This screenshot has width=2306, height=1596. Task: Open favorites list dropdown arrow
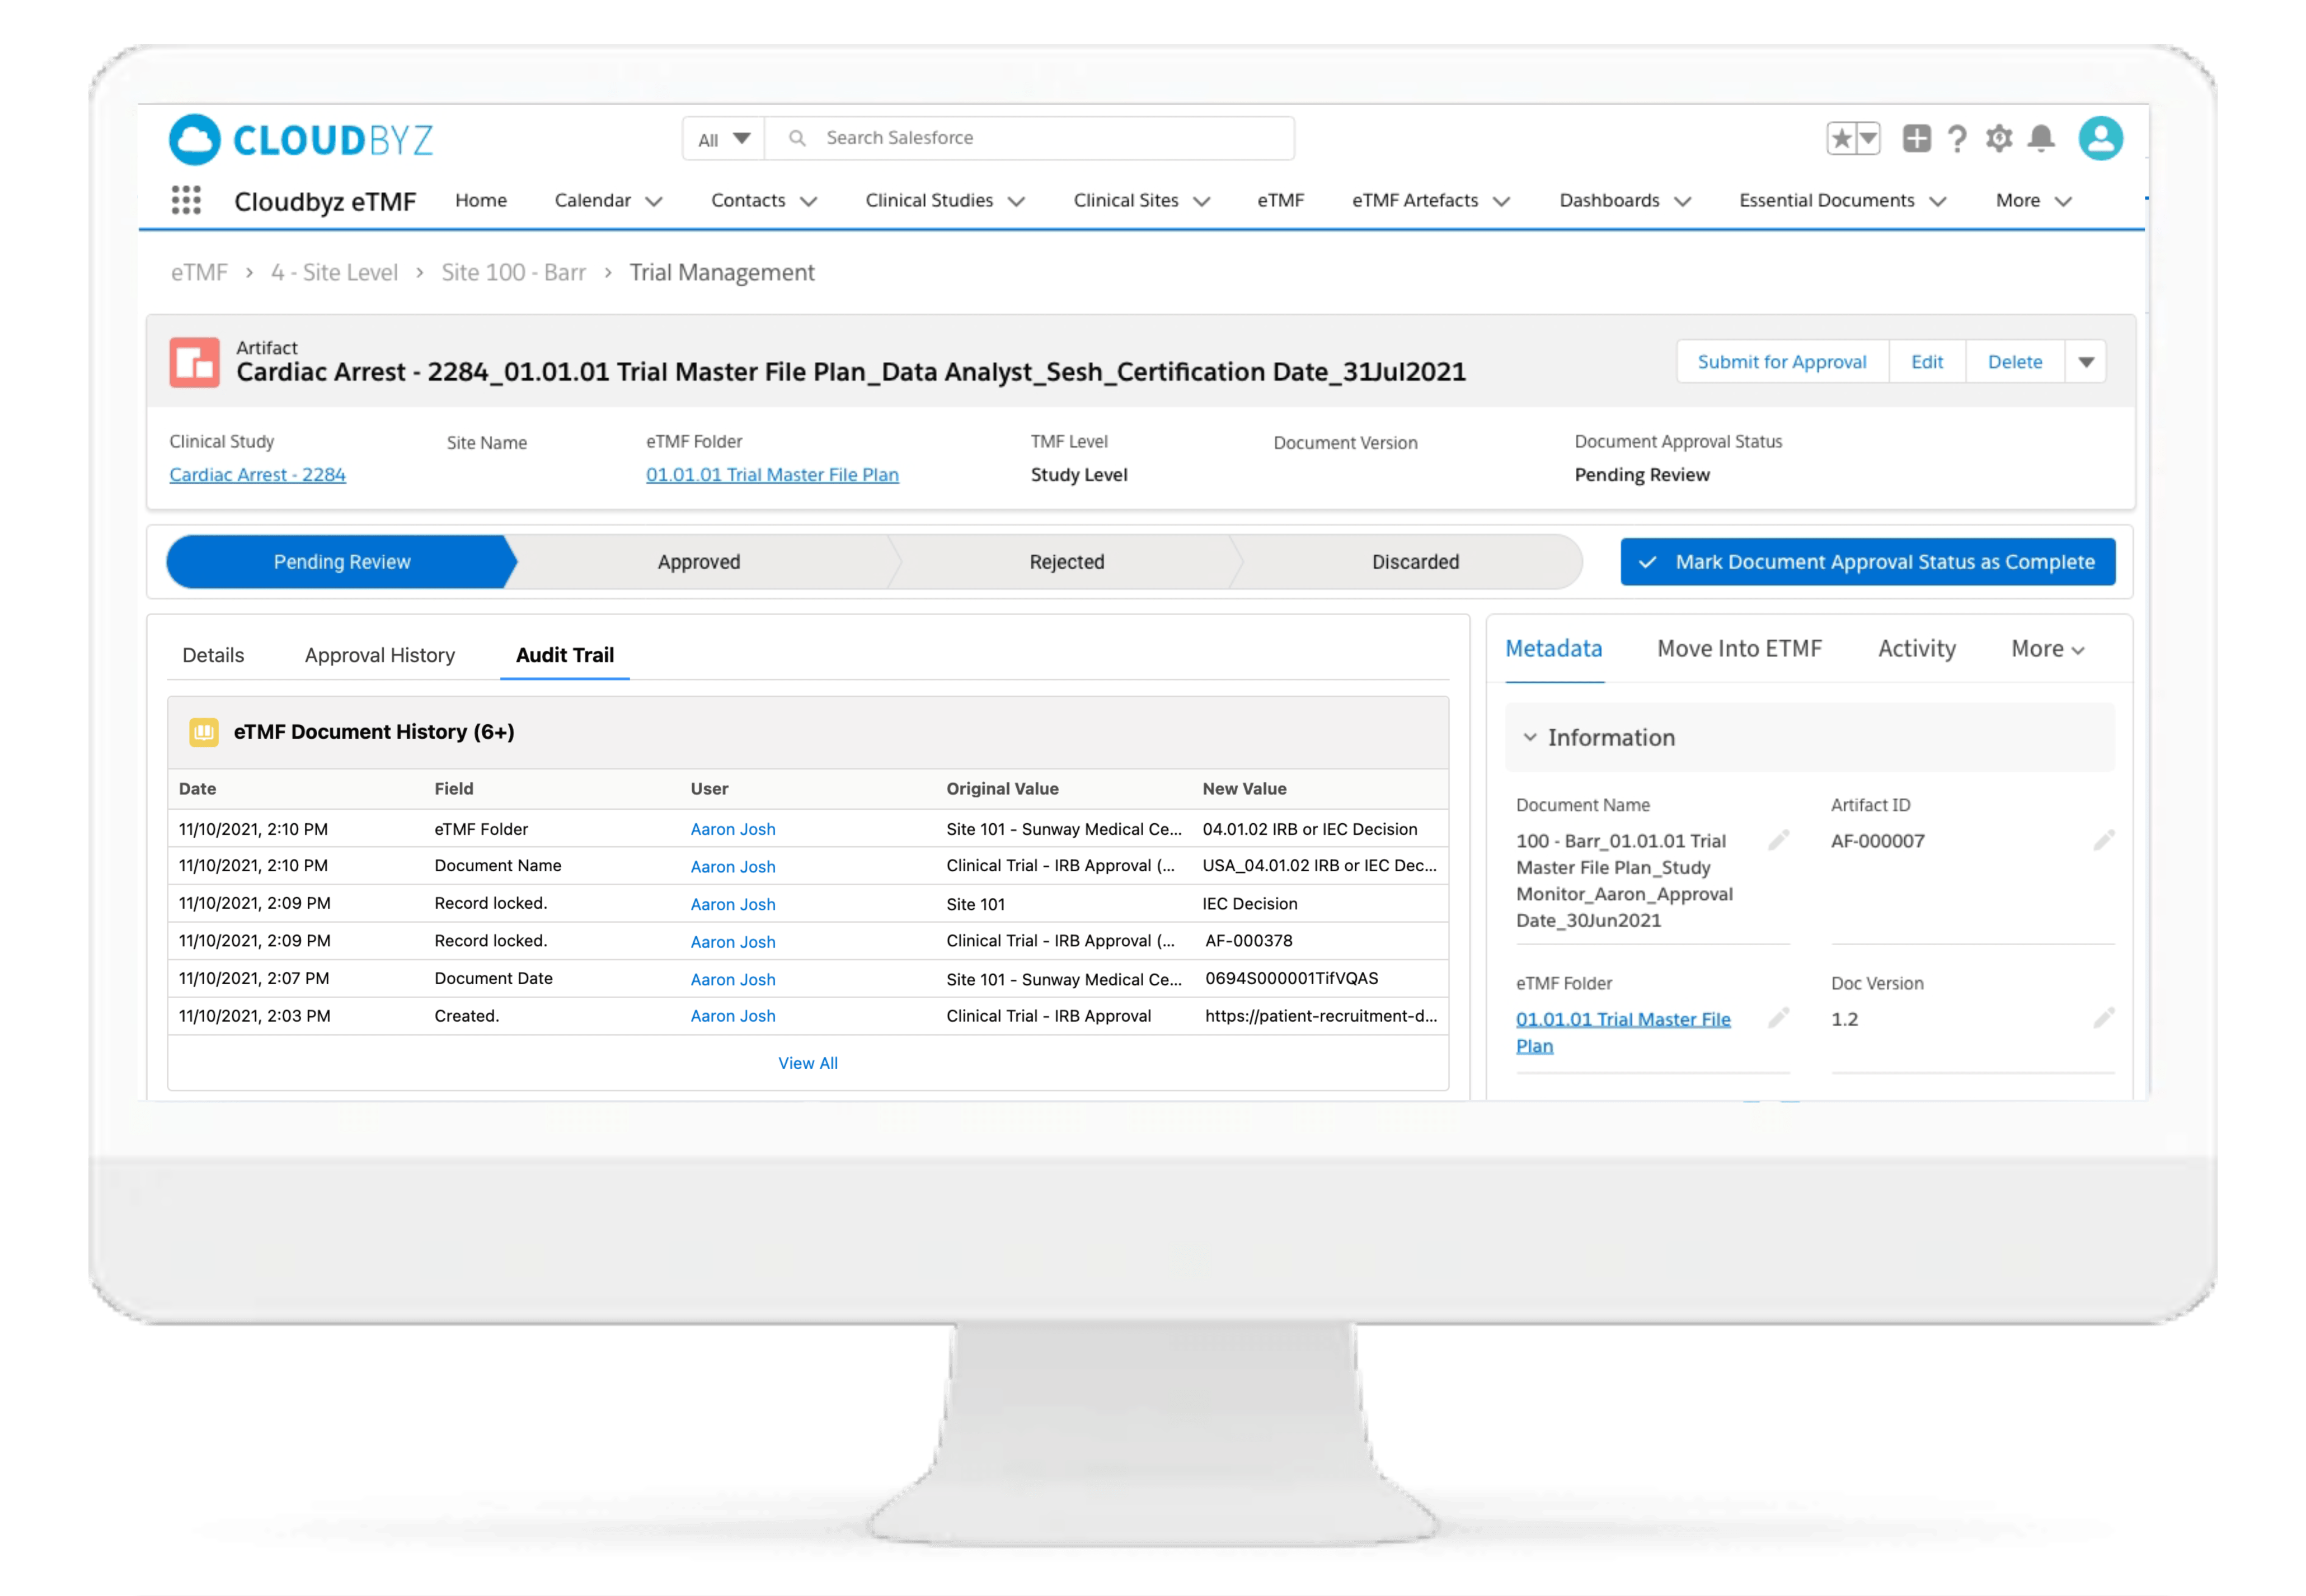pos(1868,138)
